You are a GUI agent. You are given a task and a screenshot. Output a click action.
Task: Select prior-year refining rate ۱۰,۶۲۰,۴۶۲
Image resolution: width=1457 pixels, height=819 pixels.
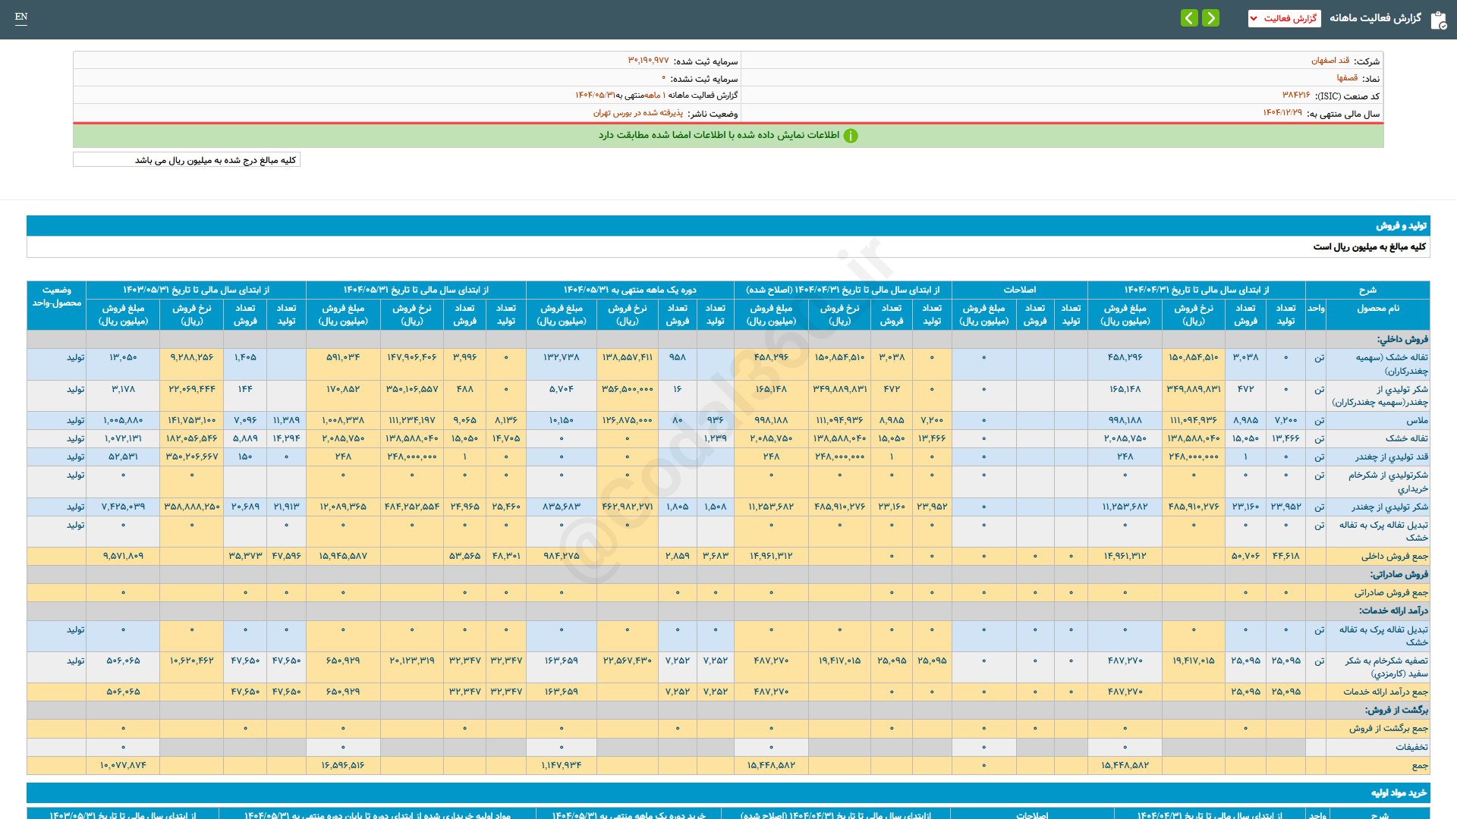point(191,661)
